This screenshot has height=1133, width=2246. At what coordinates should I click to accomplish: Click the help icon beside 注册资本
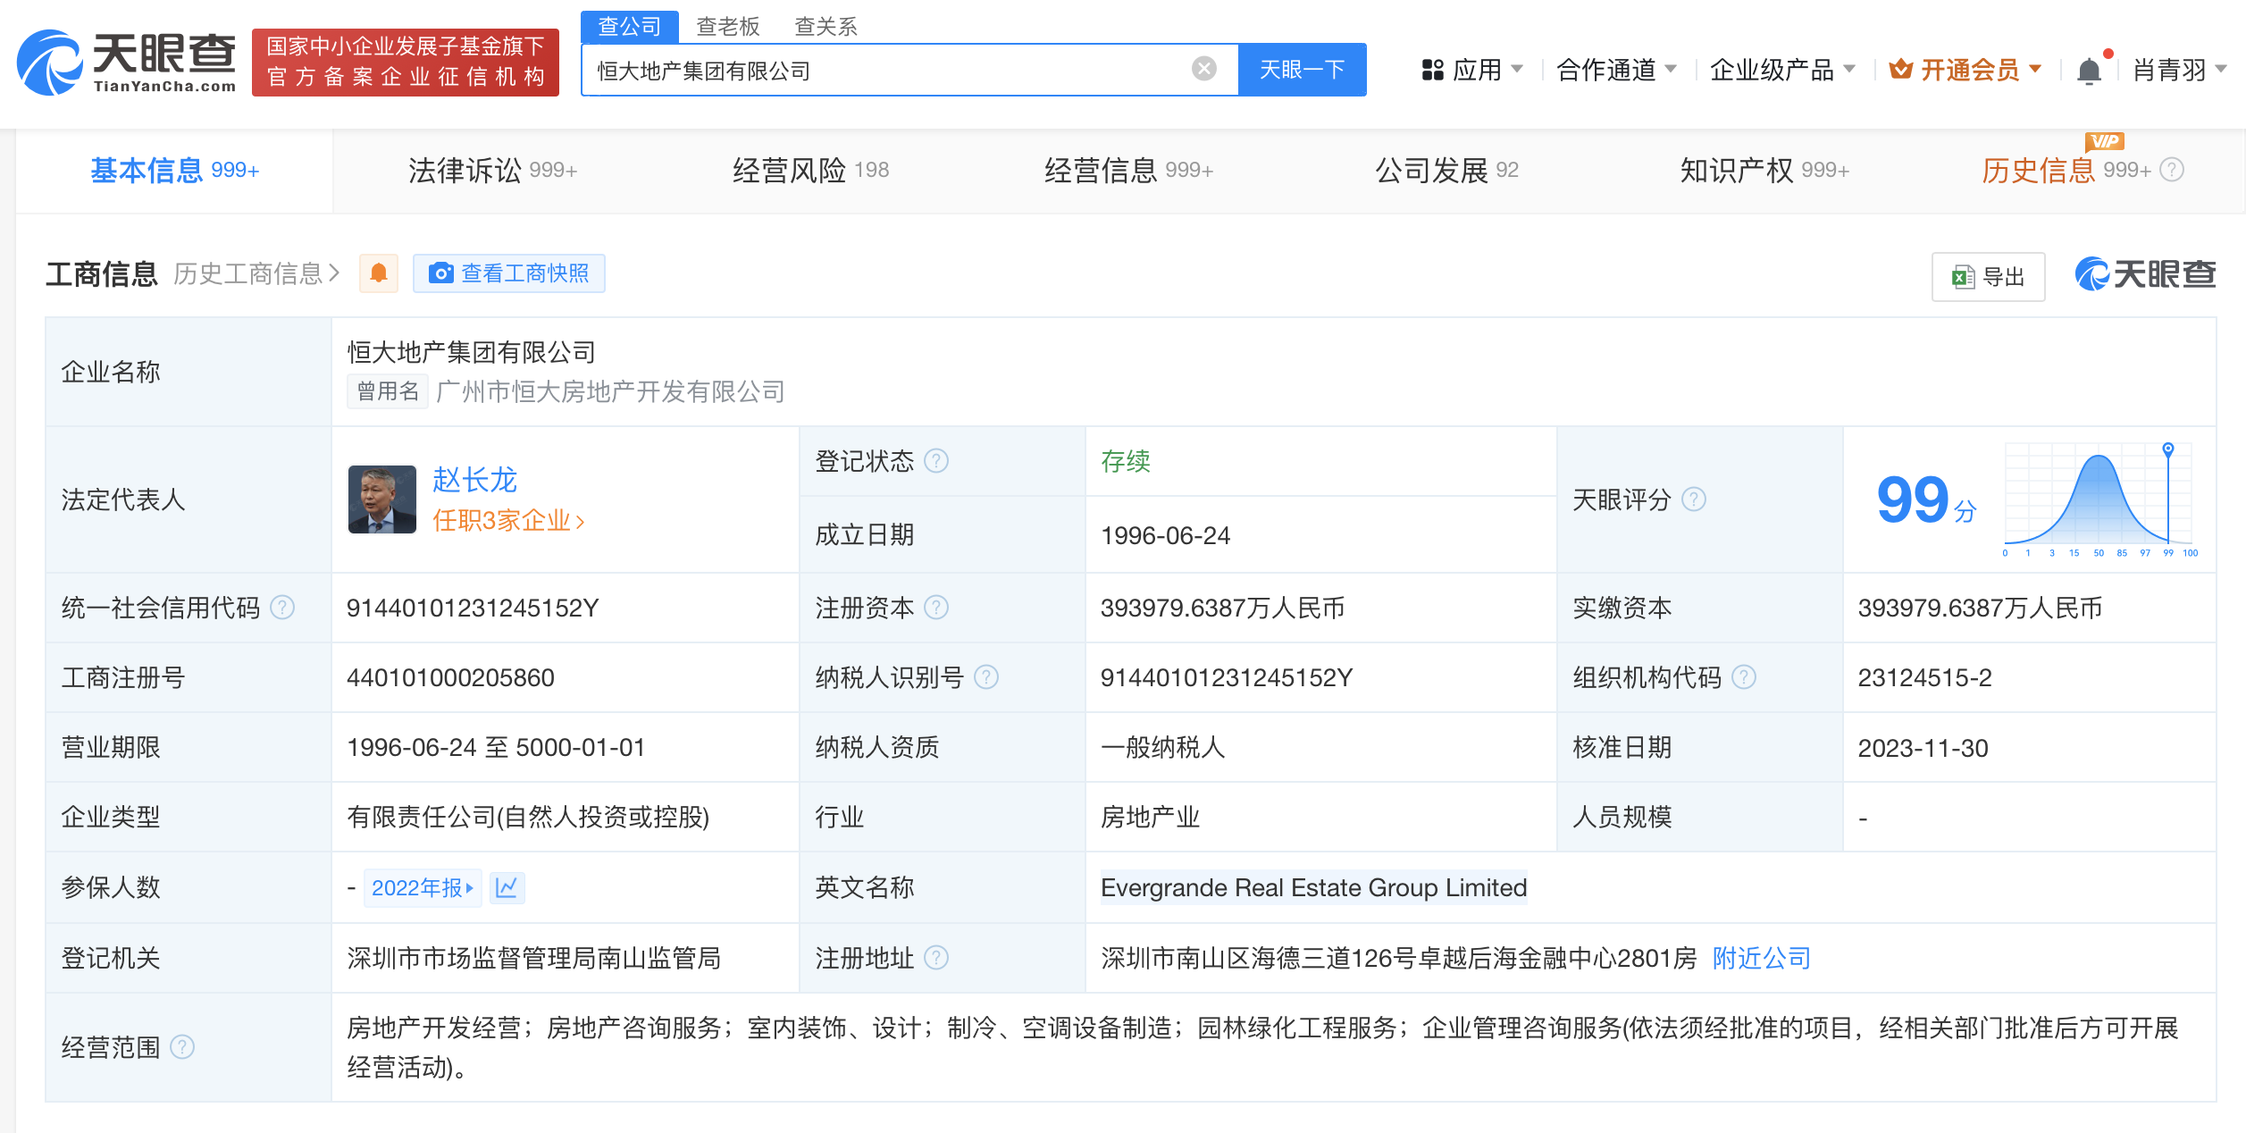936,608
